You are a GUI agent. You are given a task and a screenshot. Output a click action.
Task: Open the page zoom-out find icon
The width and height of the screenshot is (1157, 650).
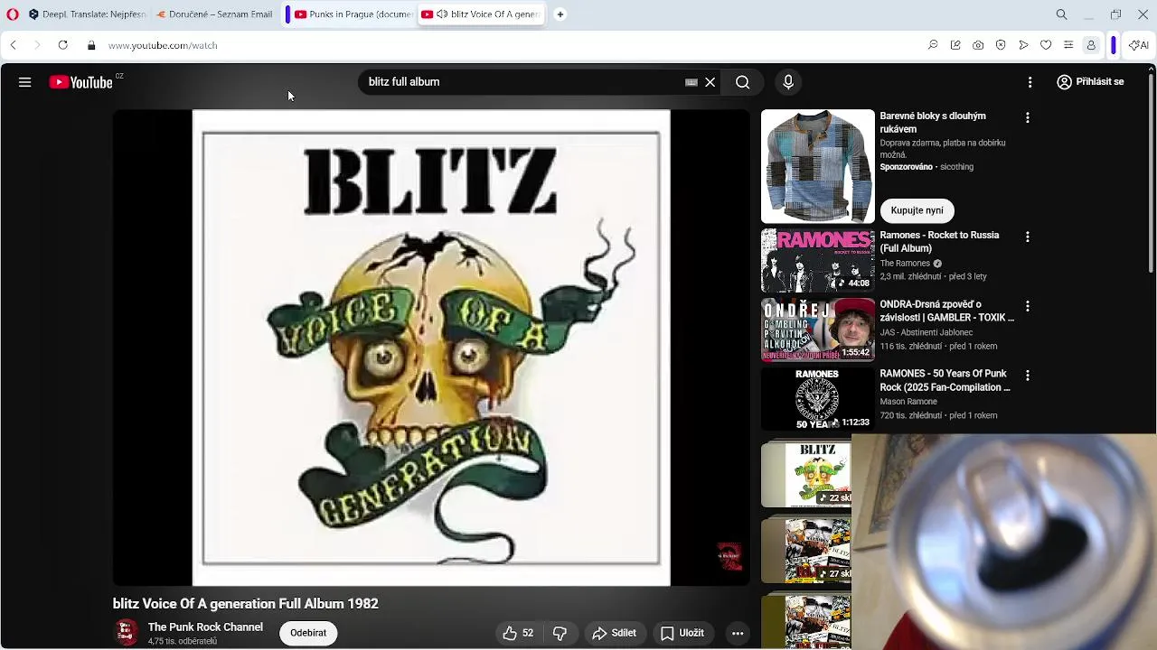point(933,45)
